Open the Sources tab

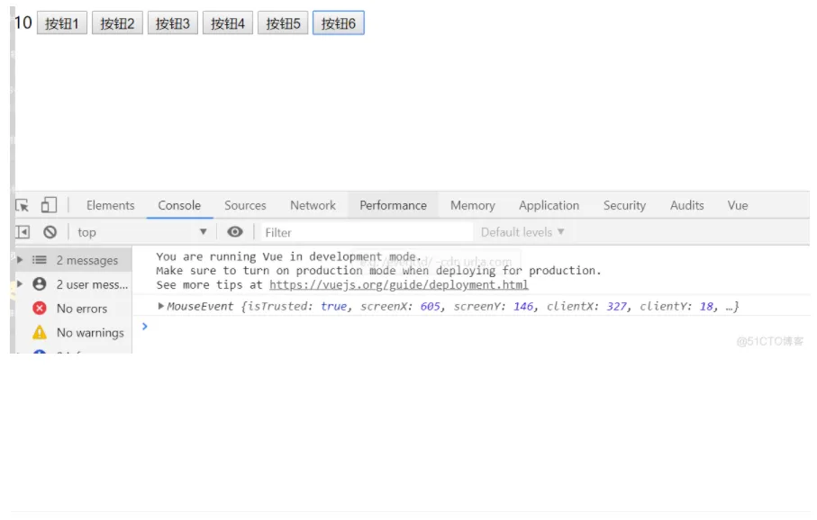[245, 206]
